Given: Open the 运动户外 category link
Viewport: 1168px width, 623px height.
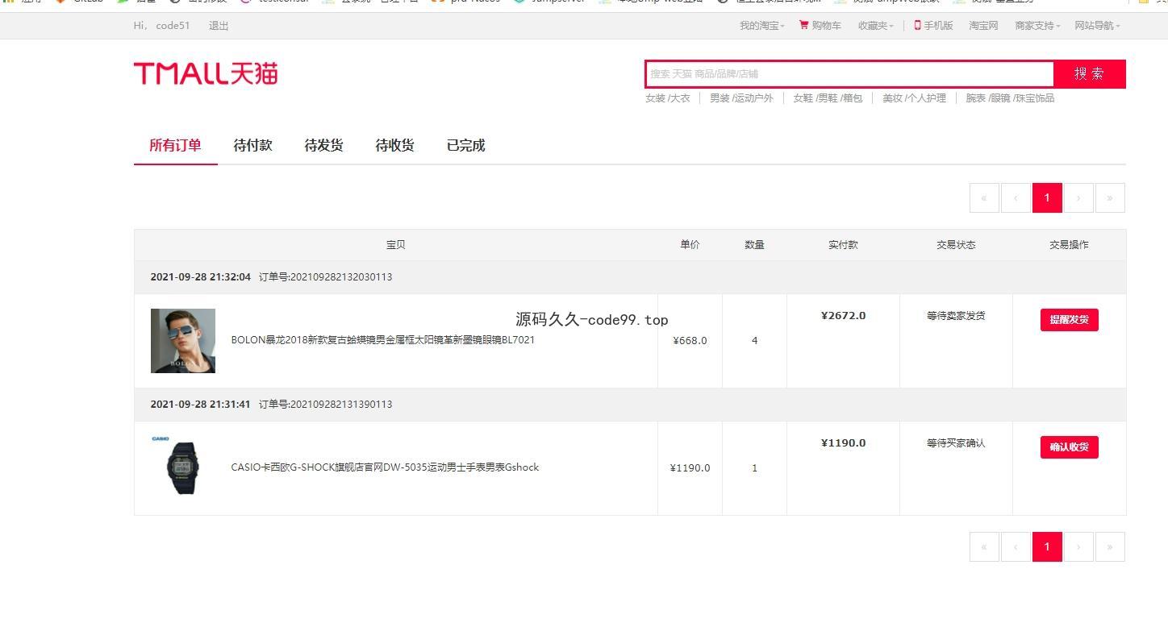Looking at the screenshot, I should point(754,98).
